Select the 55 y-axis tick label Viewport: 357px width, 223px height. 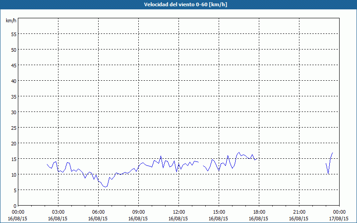pos(13,34)
